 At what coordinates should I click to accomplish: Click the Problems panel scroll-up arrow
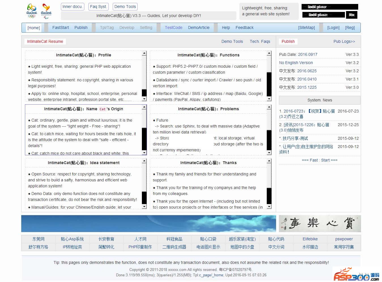tap(269, 107)
